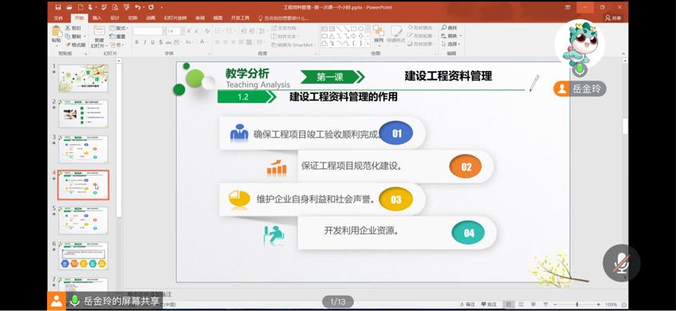Switch to the Developer (开发工具) ribbon tab

(241, 18)
